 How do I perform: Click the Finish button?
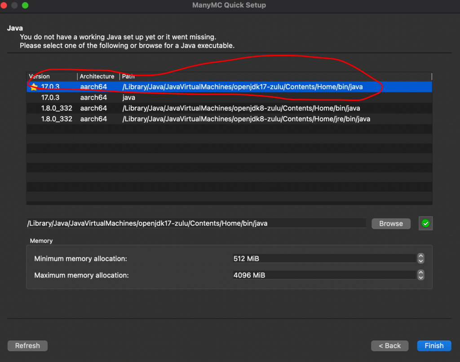pos(434,345)
